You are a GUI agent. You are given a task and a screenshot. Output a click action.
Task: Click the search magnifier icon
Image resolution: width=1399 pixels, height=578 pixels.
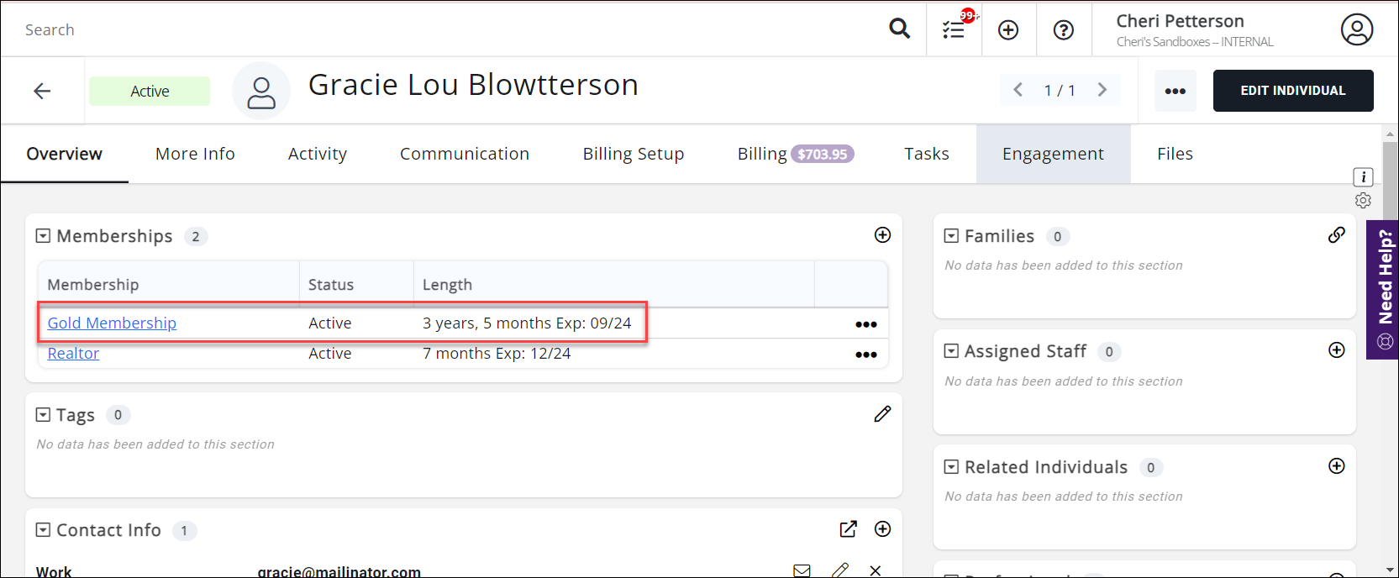point(899,29)
